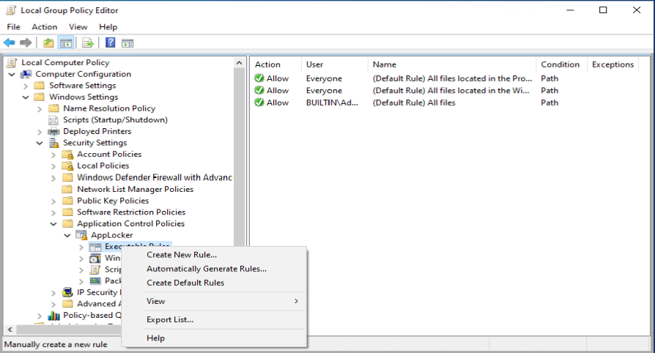
Task: Click the Scripts (Startup/Shutdown) icon
Action: (53, 119)
